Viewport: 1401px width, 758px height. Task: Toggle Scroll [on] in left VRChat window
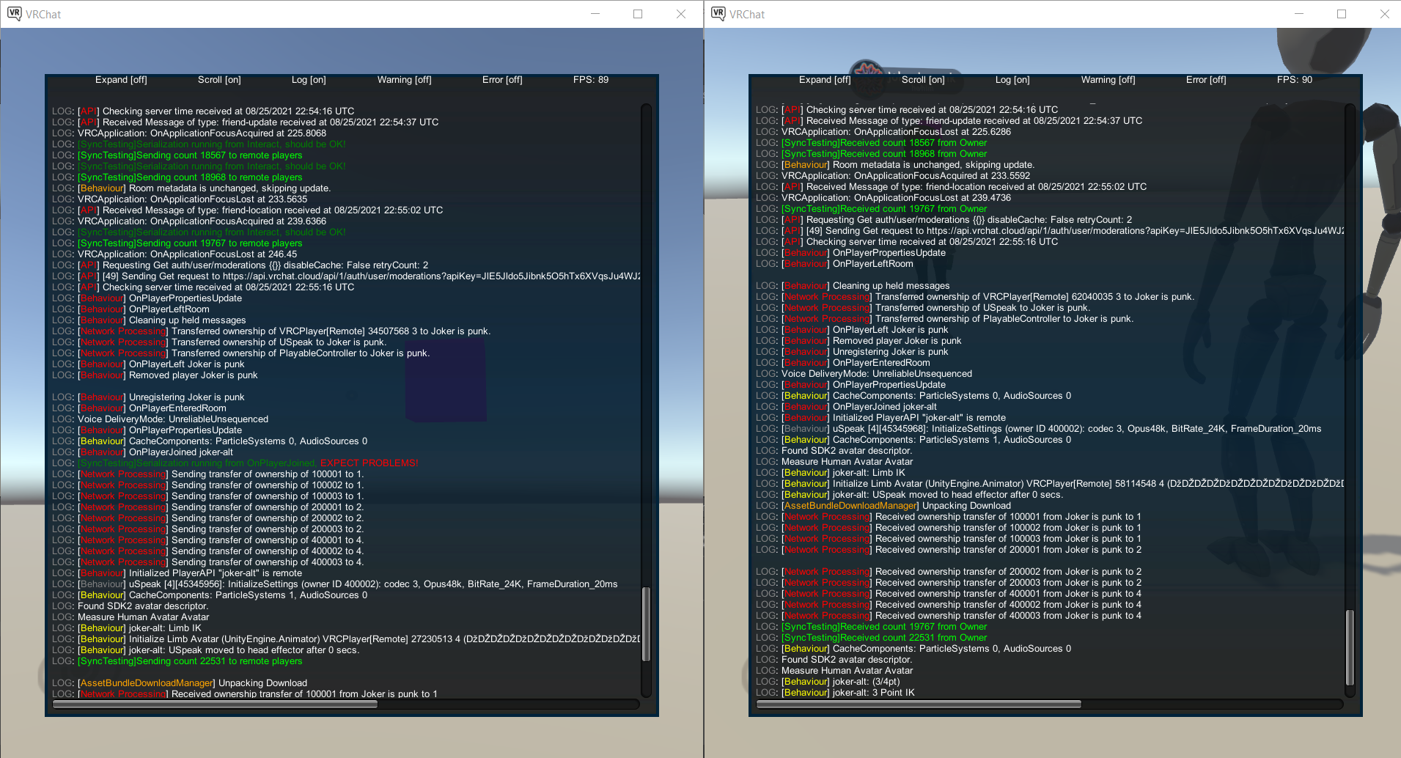[x=219, y=80]
